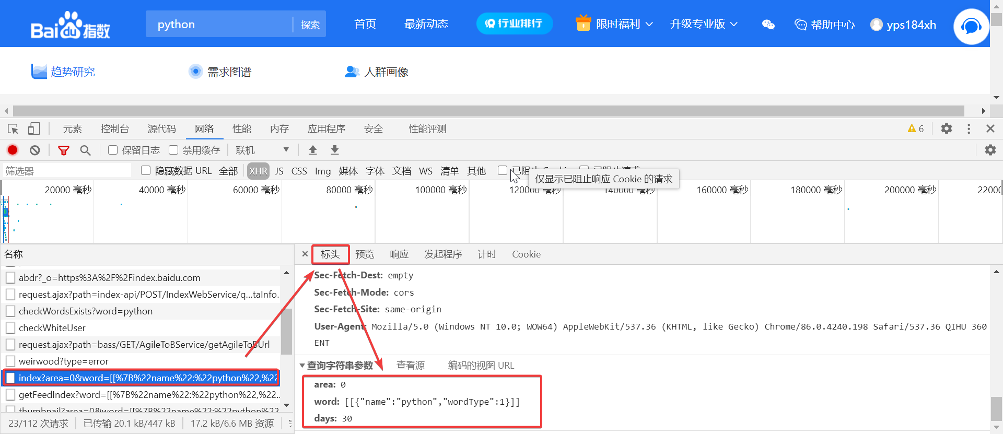The width and height of the screenshot is (1003, 434).
Task: Click the demand graph target icon
Action: point(195,71)
